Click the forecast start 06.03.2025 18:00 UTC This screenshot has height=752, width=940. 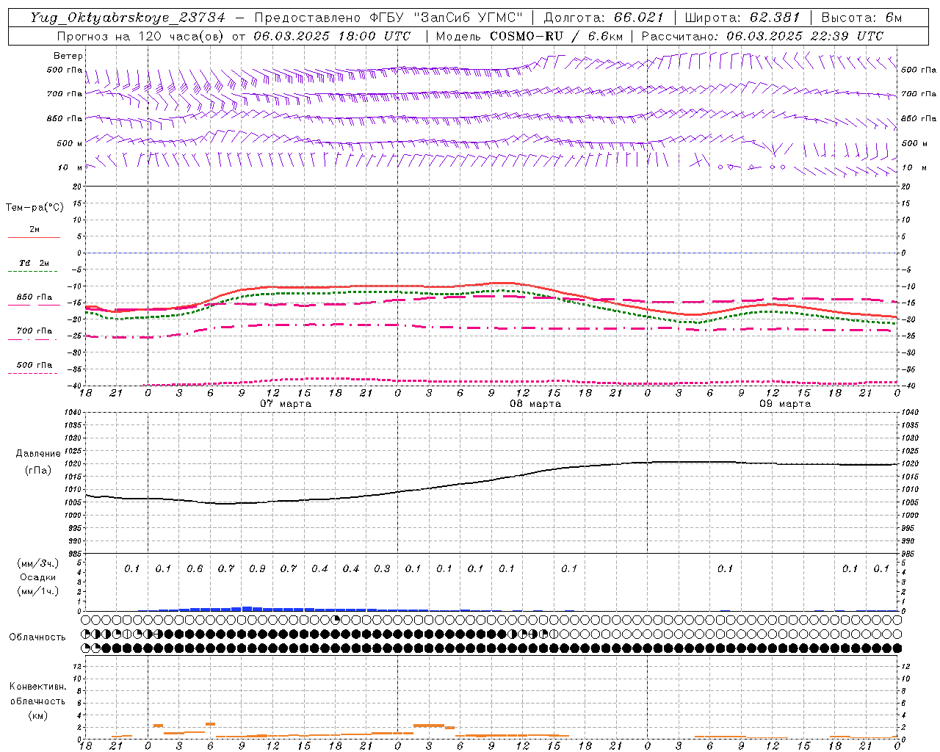coord(332,36)
